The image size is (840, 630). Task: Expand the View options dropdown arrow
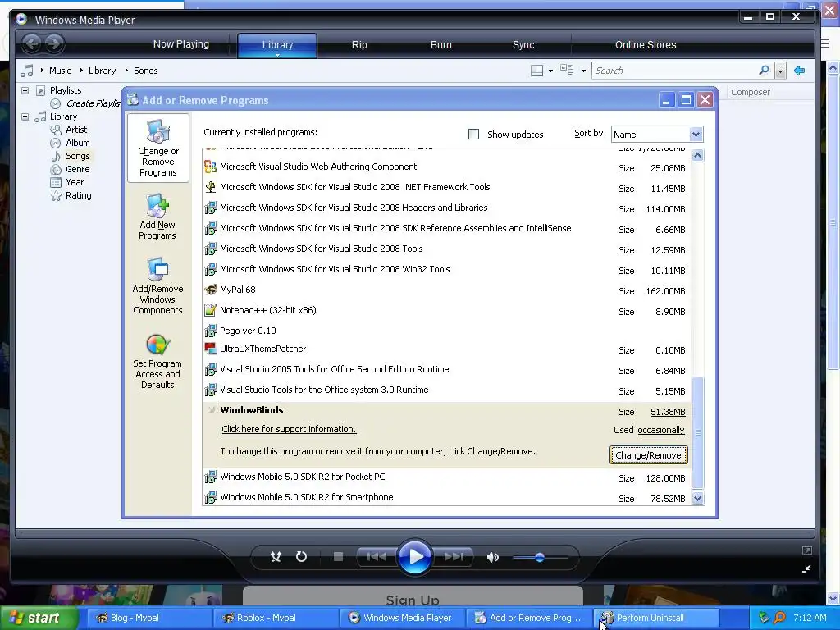(x=583, y=71)
